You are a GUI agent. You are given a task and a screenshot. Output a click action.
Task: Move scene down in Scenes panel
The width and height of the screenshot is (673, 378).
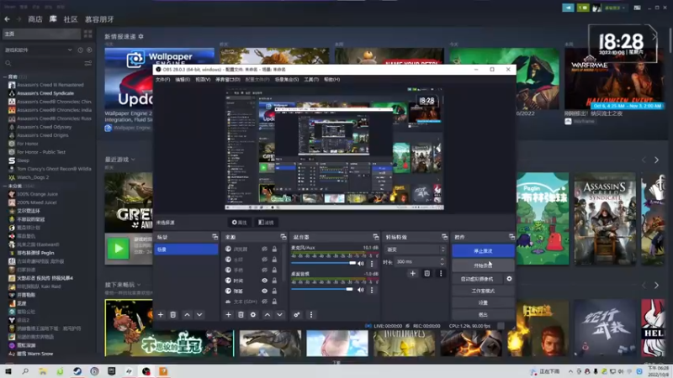coord(199,314)
